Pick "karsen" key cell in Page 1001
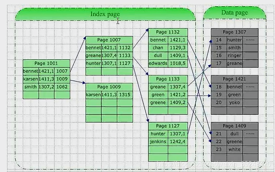This screenshot has width=275, height=172. point(31,79)
